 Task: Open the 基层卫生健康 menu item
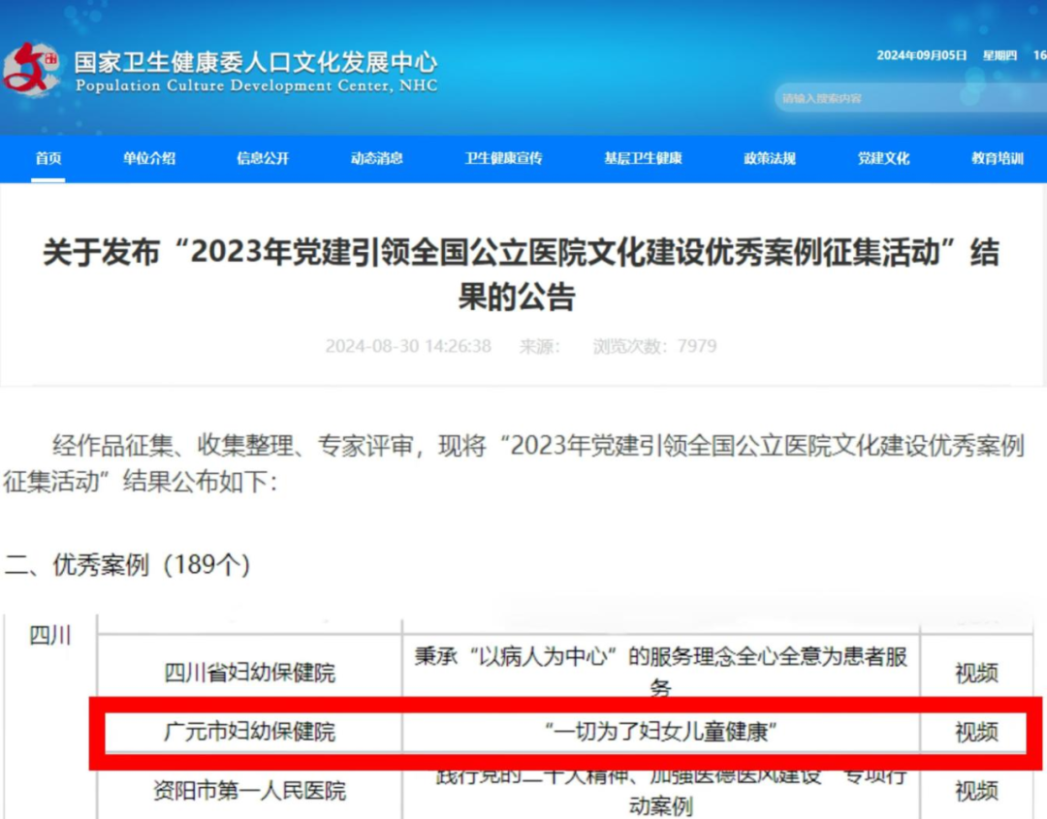(643, 158)
